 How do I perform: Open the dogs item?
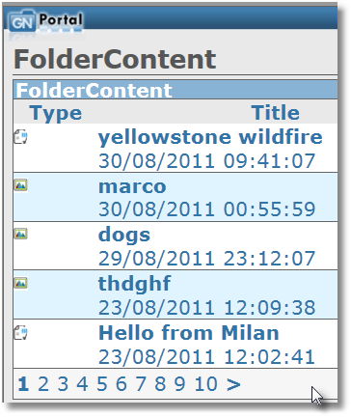tap(124, 236)
